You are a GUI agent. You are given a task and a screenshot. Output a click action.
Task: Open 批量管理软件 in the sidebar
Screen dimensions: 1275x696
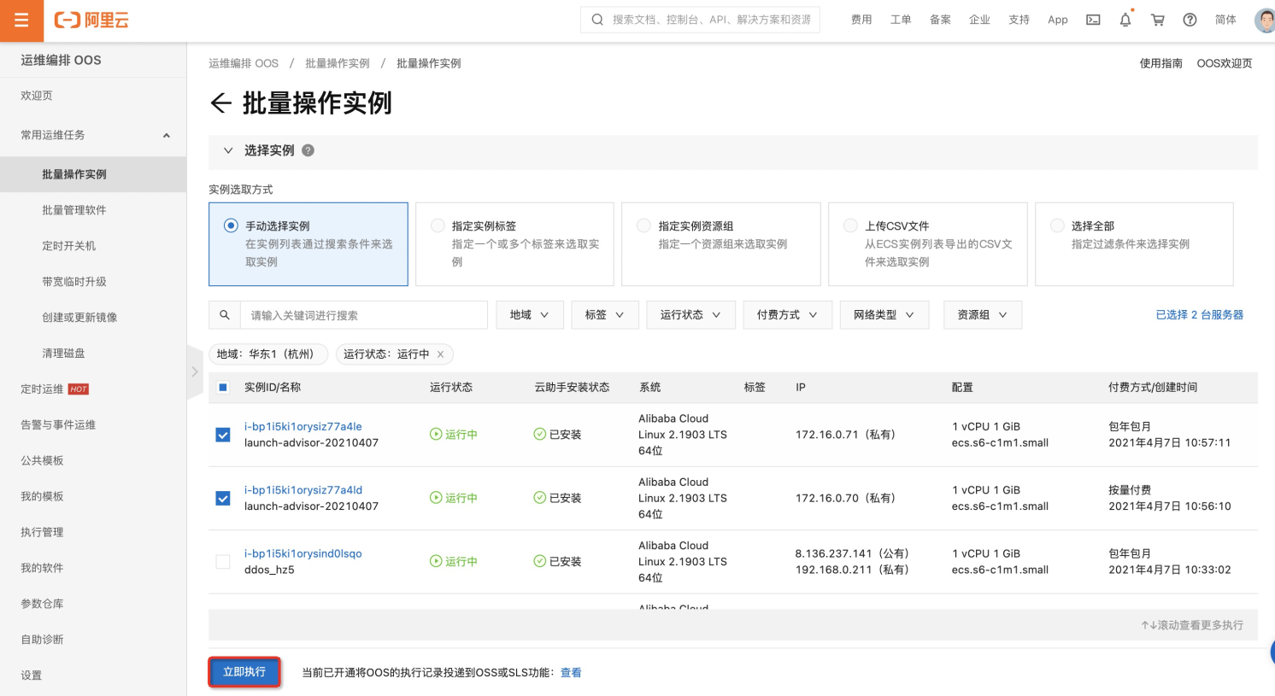(x=74, y=210)
